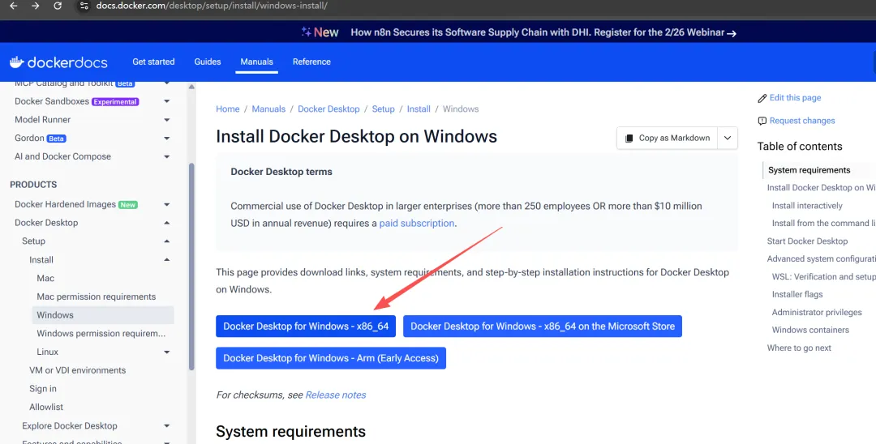The image size is (876, 444).
Task: Jump to WSL: Verification and setup
Action: click(823, 276)
